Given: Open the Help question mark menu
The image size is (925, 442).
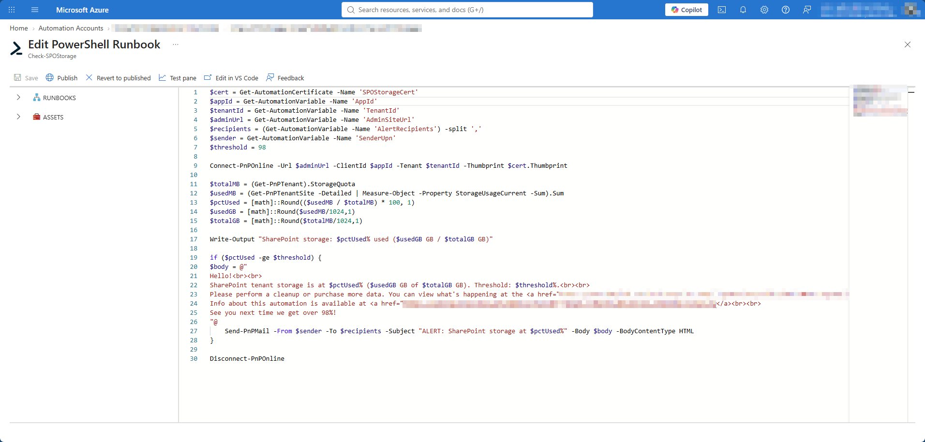Looking at the screenshot, I should [786, 10].
